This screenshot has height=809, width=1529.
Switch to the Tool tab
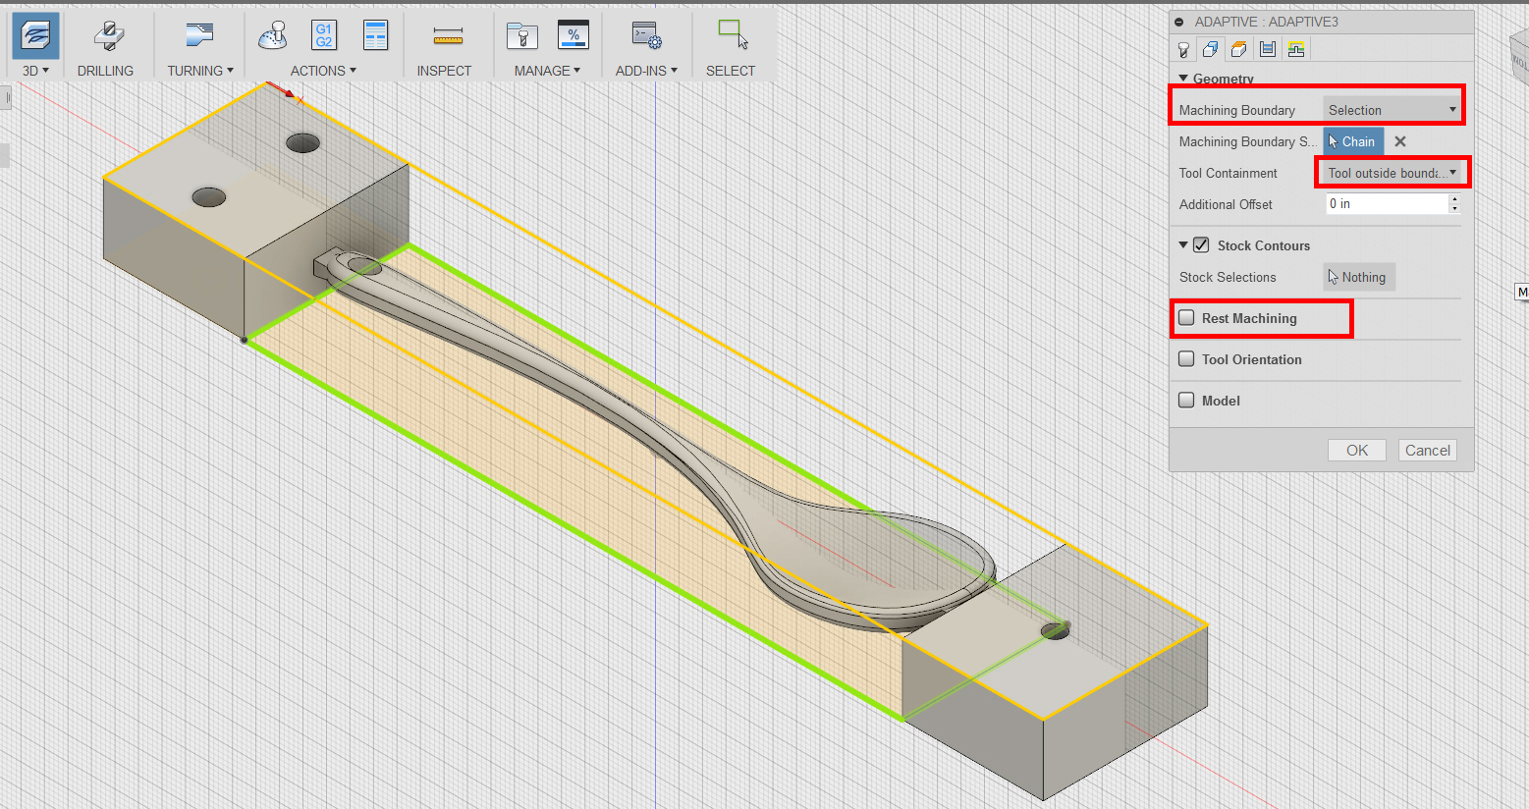pyautogui.click(x=1183, y=49)
